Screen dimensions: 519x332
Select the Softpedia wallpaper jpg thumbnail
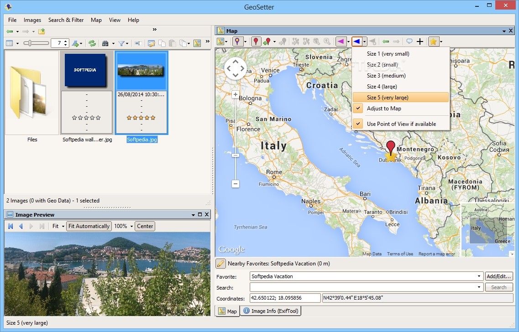point(87,93)
